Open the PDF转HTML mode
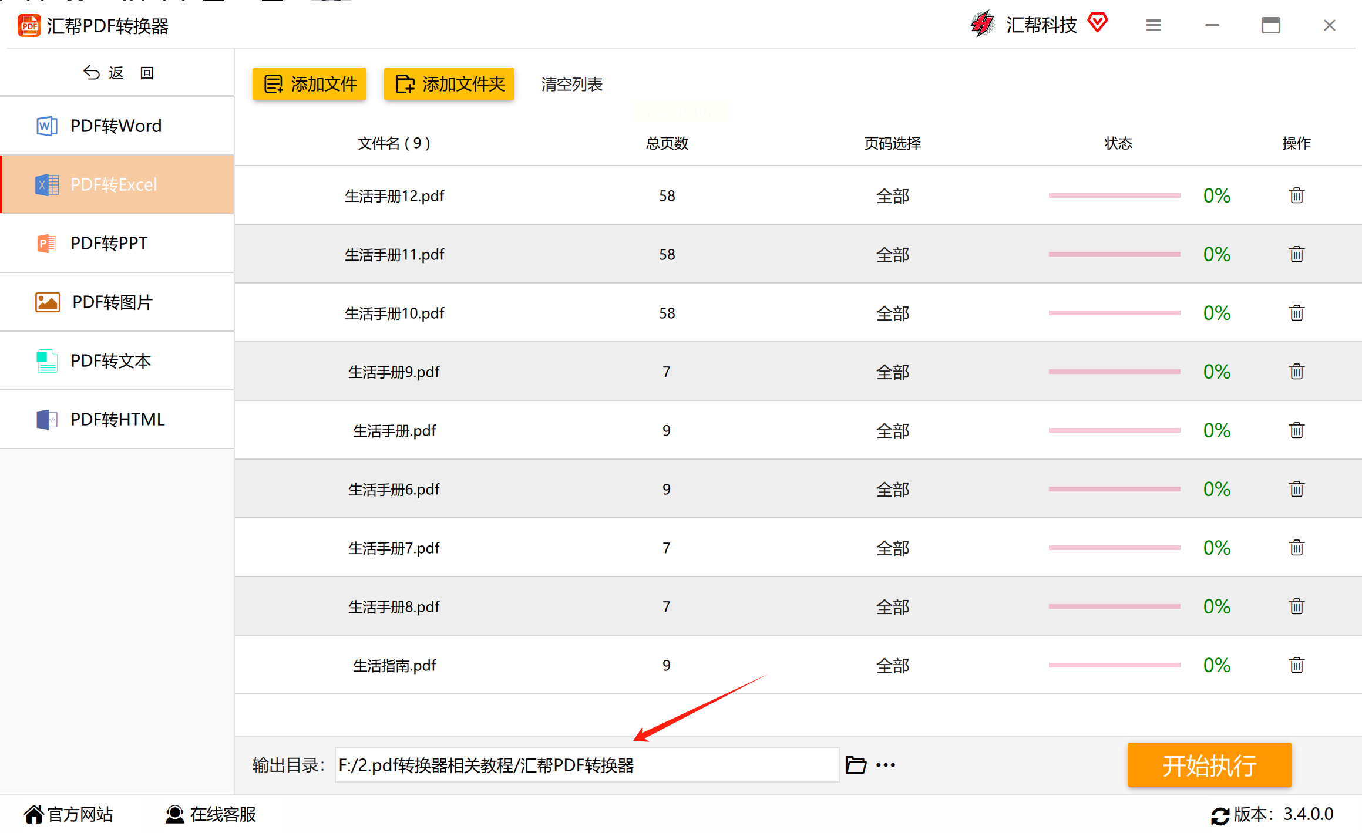Image resolution: width=1362 pixels, height=833 pixels. (117, 419)
